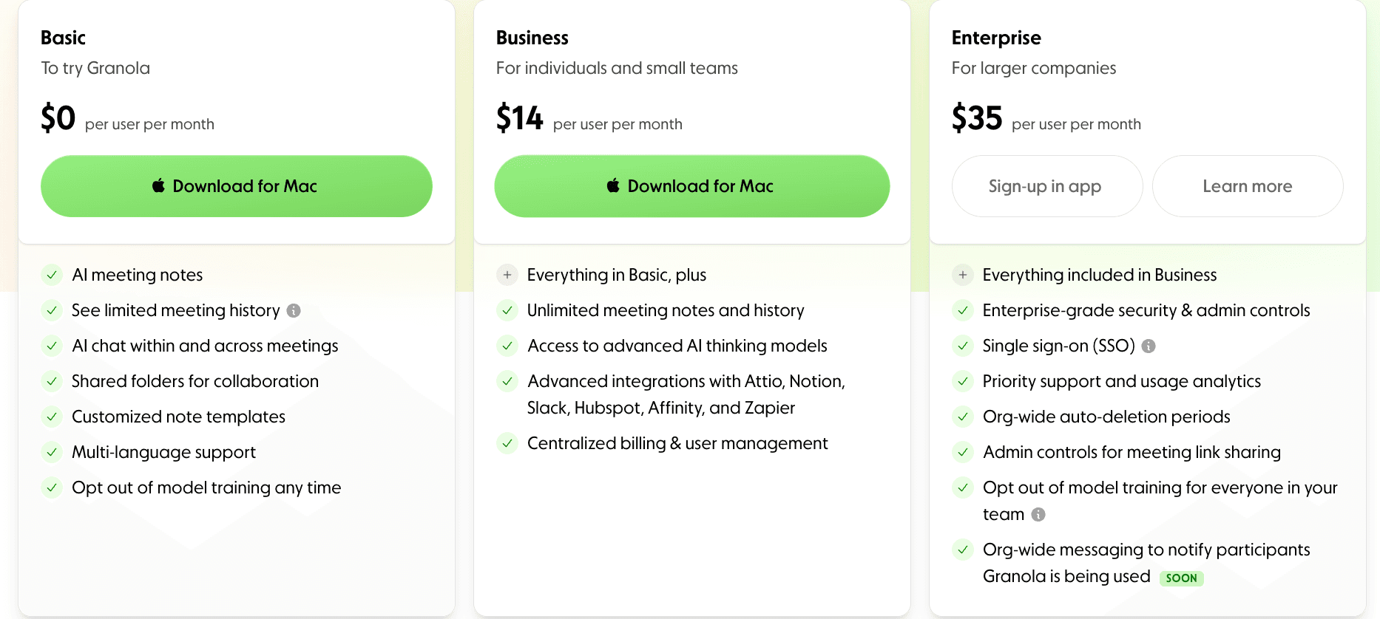
Task: Click the Apple icon on Basic's download button
Action: tap(158, 186)
